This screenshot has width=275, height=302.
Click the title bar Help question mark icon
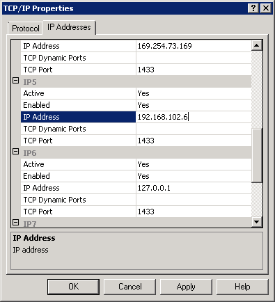(253, 8)
